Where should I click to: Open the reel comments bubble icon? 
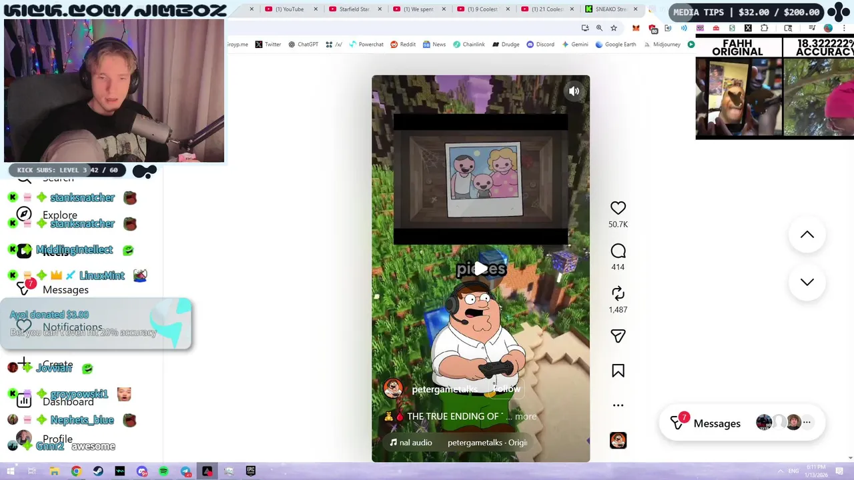tap(618, 251)
